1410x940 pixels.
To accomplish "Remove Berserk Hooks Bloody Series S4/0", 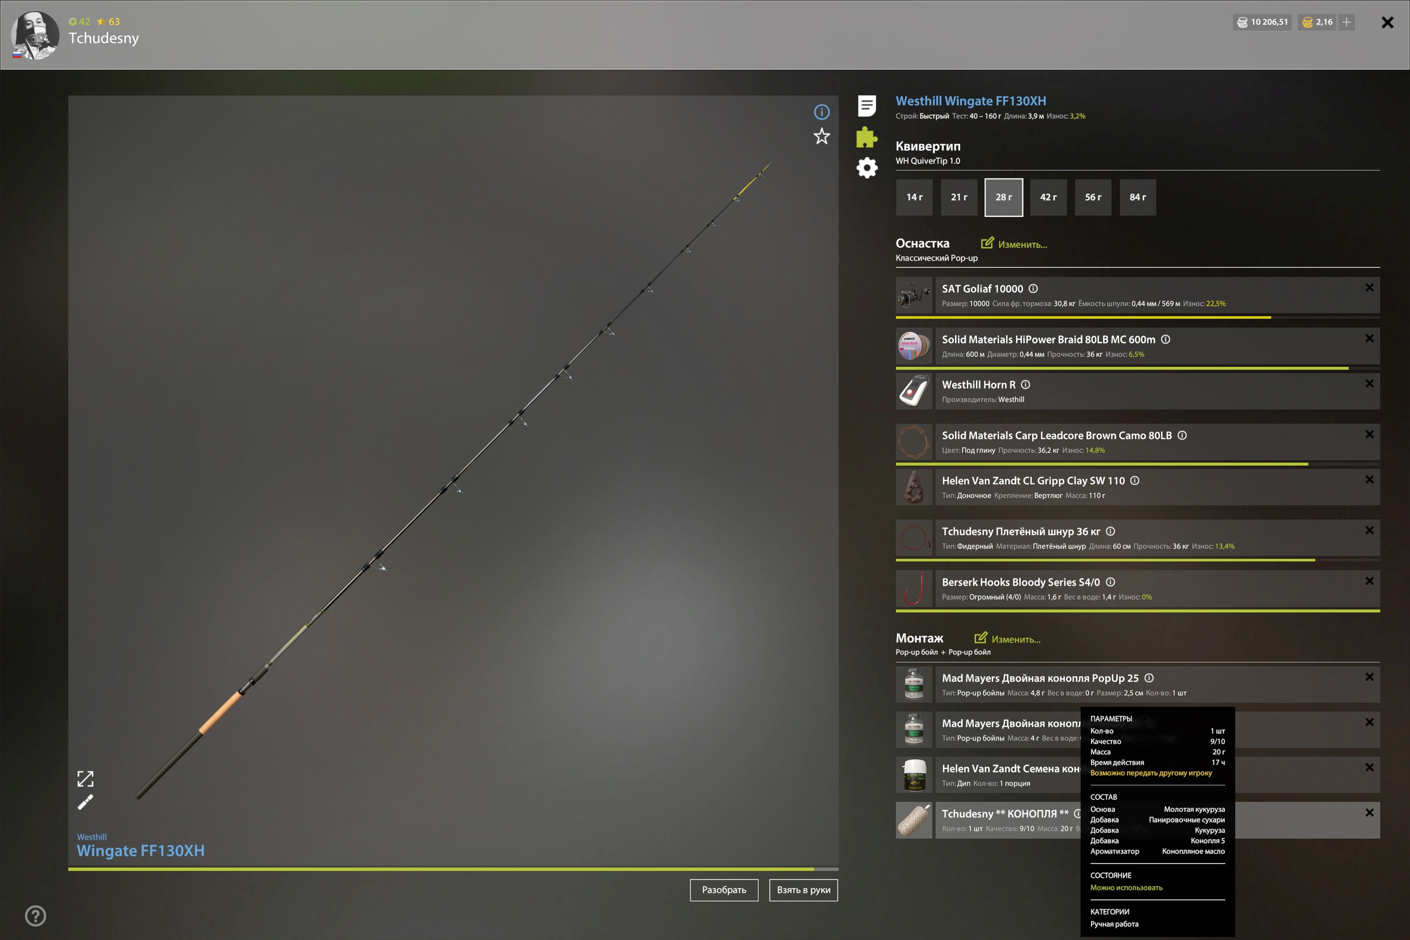I will point(1369,582).
